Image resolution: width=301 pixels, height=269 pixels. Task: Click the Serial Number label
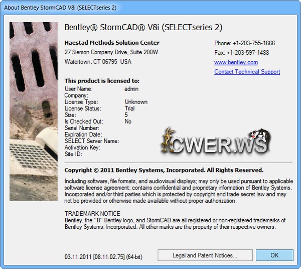click(x=82, y=128)
